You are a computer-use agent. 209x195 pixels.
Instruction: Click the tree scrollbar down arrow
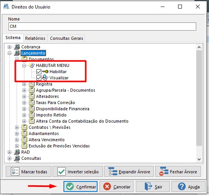click(x=199, y=159)
